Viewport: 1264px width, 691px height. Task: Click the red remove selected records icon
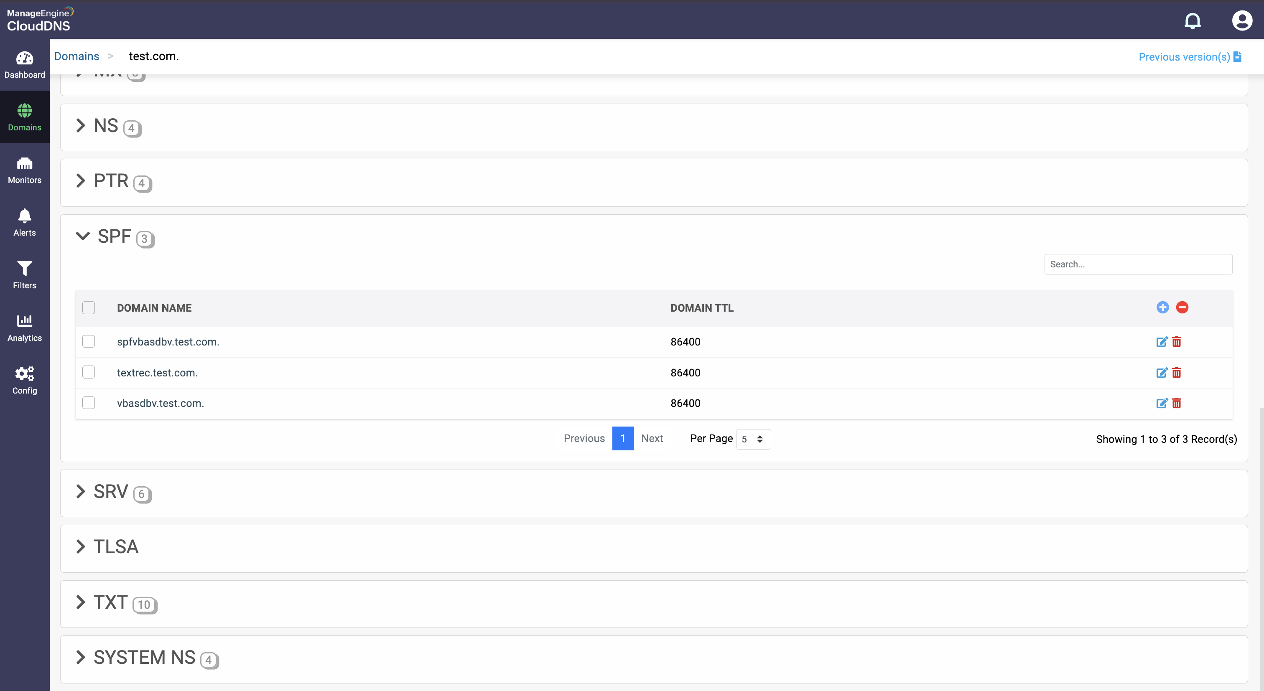tap(1182, 307)
